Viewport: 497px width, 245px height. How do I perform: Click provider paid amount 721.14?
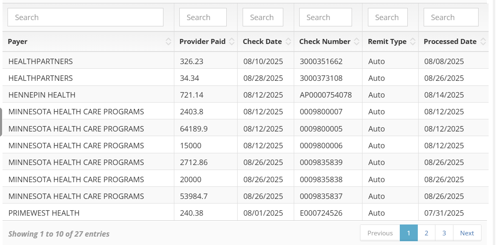click(192, 95)
